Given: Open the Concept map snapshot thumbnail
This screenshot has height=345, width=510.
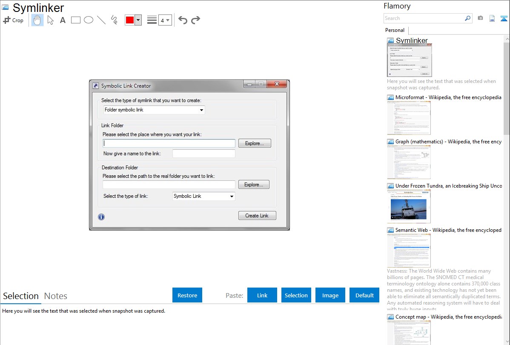Looking at the screenshot, I should point(409,333).
